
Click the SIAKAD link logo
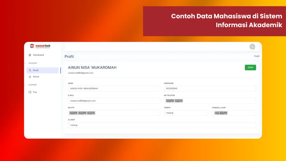click(x=40, y=46)
